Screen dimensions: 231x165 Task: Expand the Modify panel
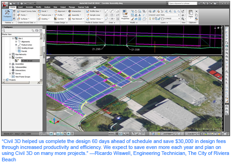(134, 22)
